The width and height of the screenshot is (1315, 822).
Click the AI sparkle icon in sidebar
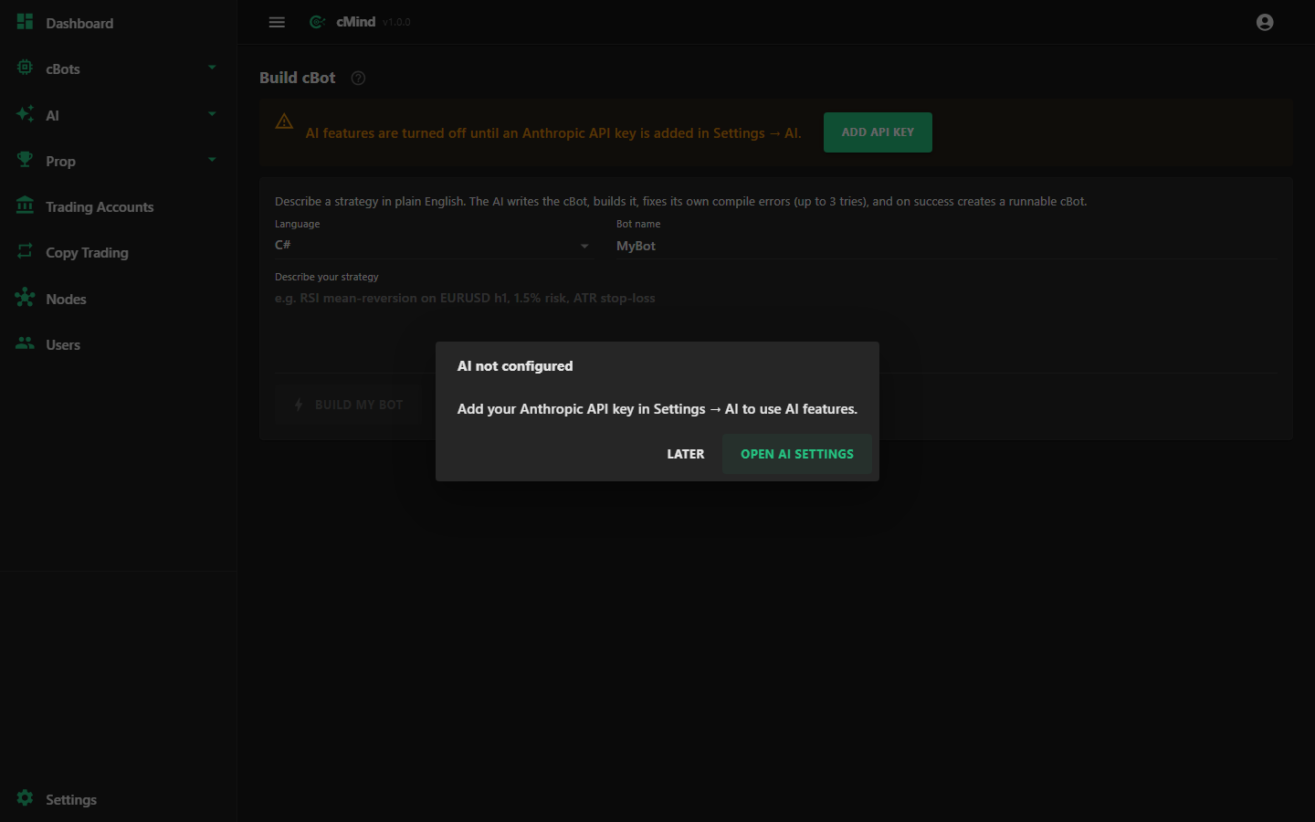pyautogui.click(x=25, y=114)
